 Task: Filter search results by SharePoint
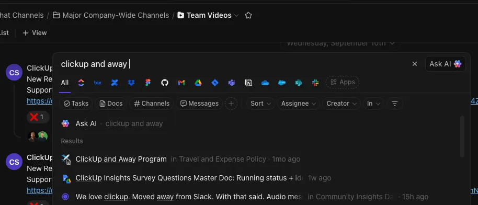[299, 83]
